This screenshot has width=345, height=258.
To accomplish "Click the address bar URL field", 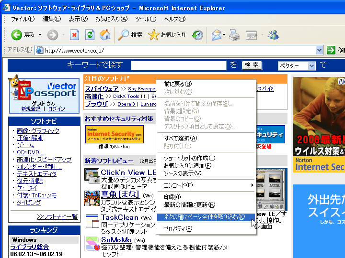I will coord(179,50).
